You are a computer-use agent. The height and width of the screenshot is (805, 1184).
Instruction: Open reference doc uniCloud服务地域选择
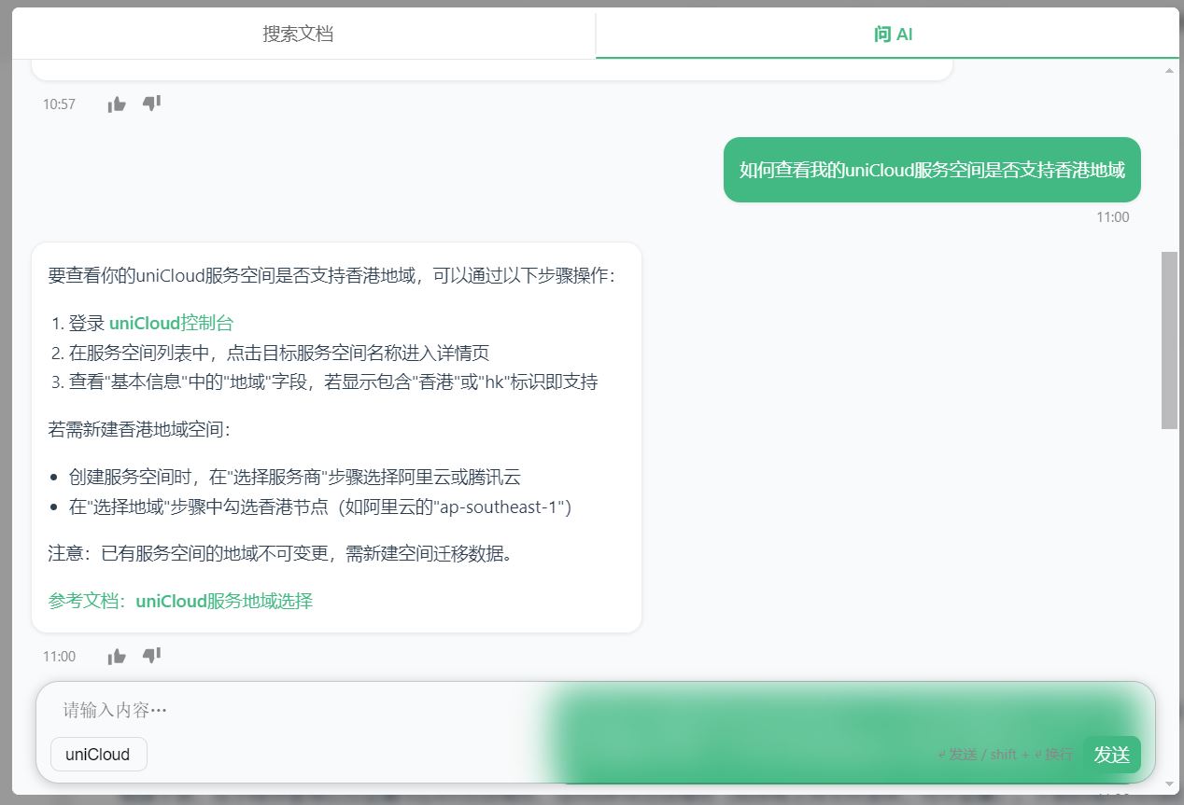pos(223,601)
